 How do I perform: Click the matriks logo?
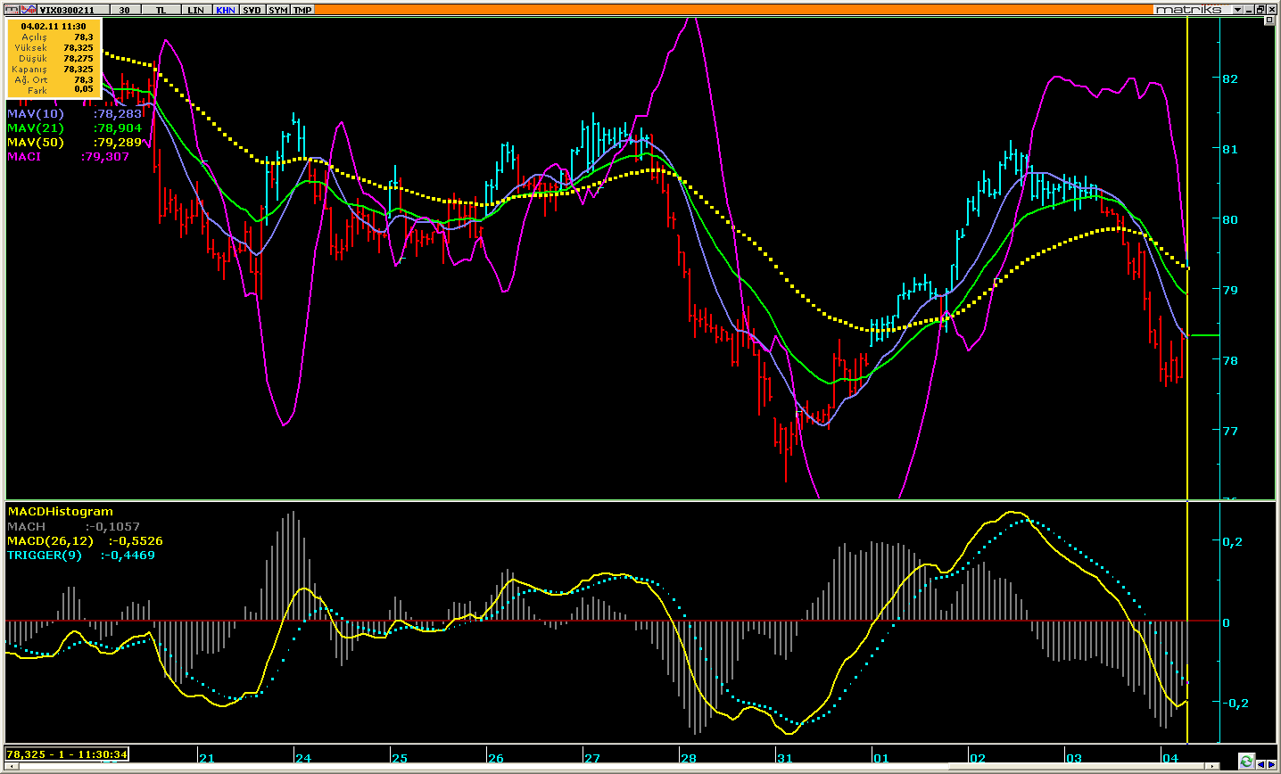tap(1190, 9)
